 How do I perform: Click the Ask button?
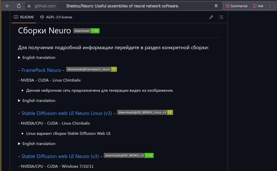(x=258, y=6)
